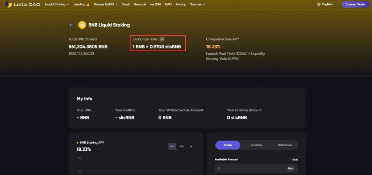Navigate to the DAO page
Image resolution: width=372 pixels, height=175 pixels.
[168, 4]
